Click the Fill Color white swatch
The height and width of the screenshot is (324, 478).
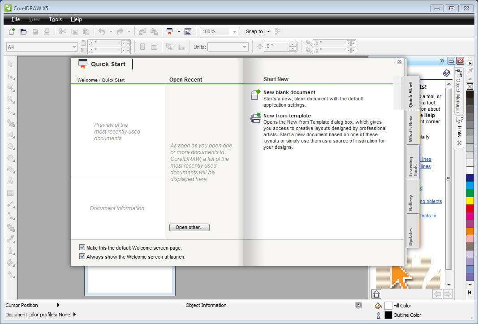388,305
